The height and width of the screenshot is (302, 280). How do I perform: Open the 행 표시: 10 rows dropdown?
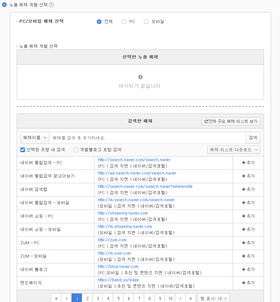click(x=214, y=298)
